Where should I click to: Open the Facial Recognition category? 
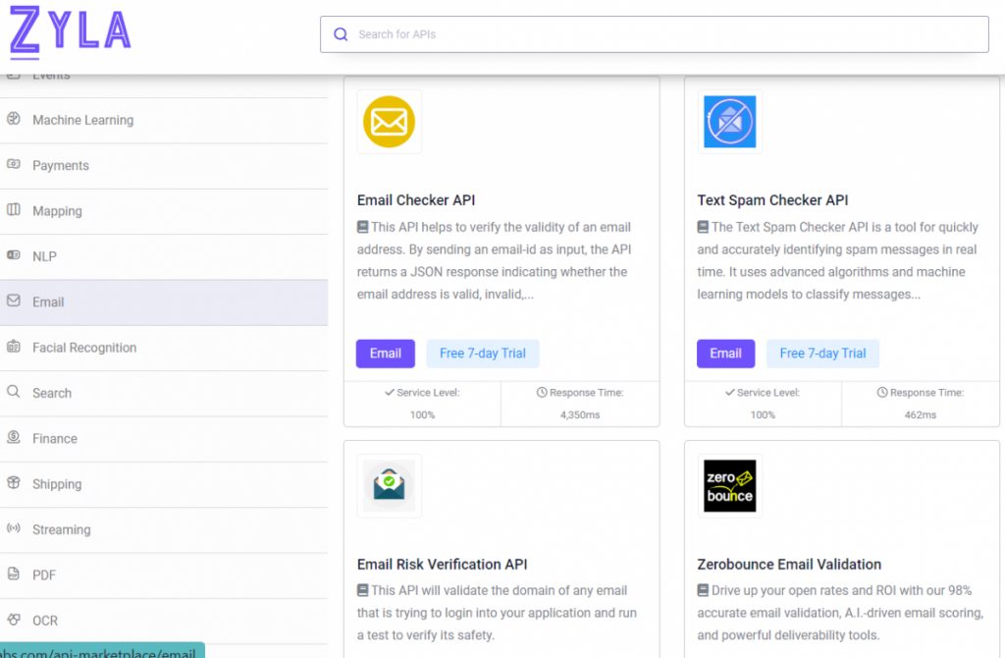pos(164,348)
